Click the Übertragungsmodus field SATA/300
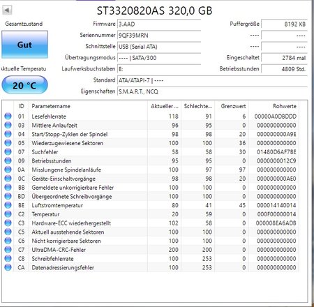314x307 pixels. tap(159, 58)
